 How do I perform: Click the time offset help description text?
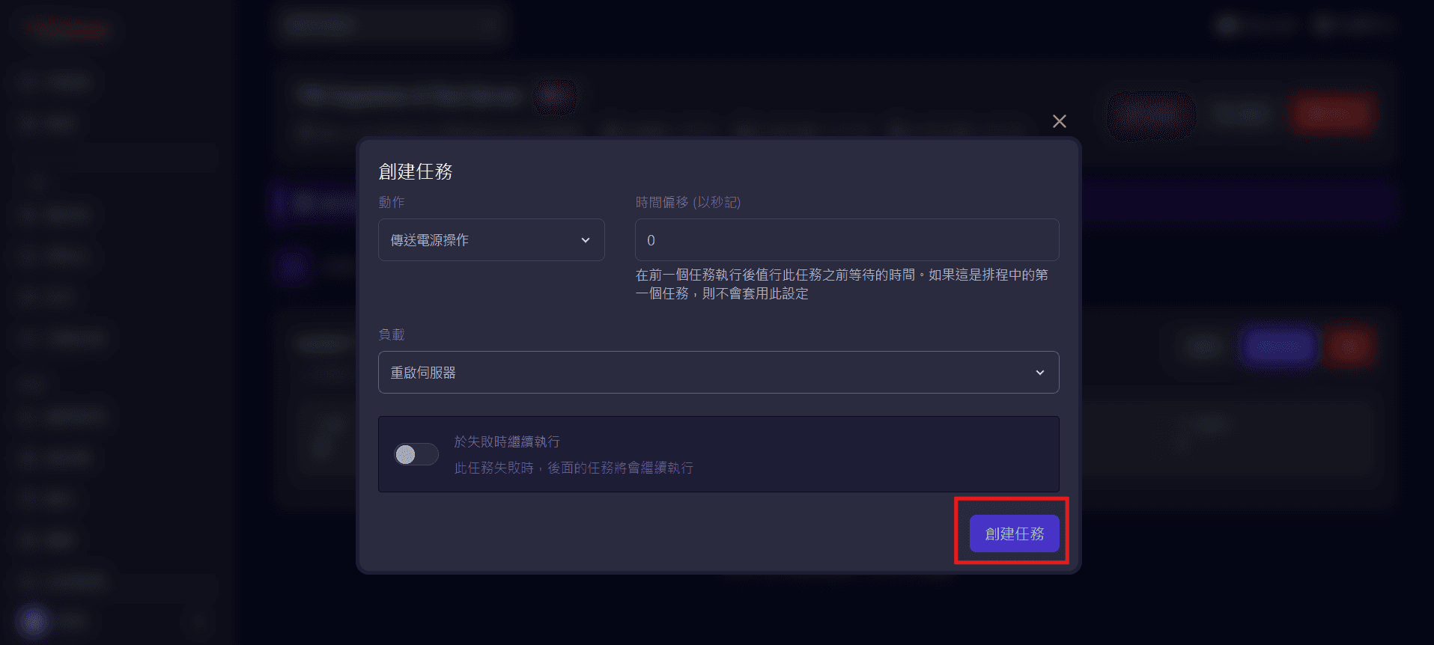point(842,284)
